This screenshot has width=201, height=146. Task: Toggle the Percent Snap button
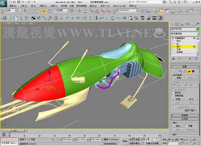tap(103, 11)
